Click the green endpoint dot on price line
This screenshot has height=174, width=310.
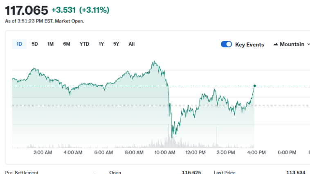tap(255, 86)
